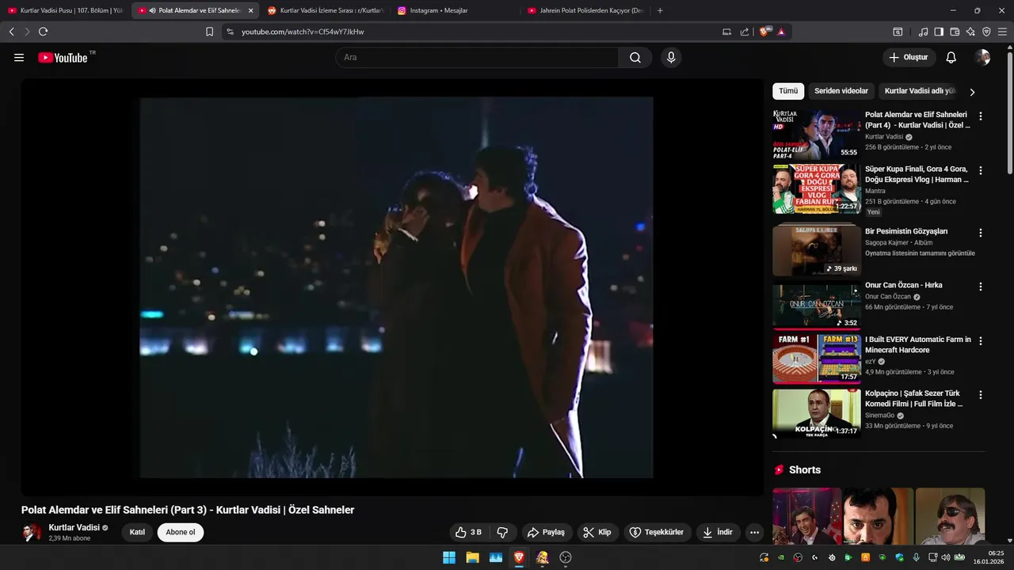The image size is (1014, 570).
Task: Open options for Minecraft Automatic Farm video
Action: [x=981, y=340]
